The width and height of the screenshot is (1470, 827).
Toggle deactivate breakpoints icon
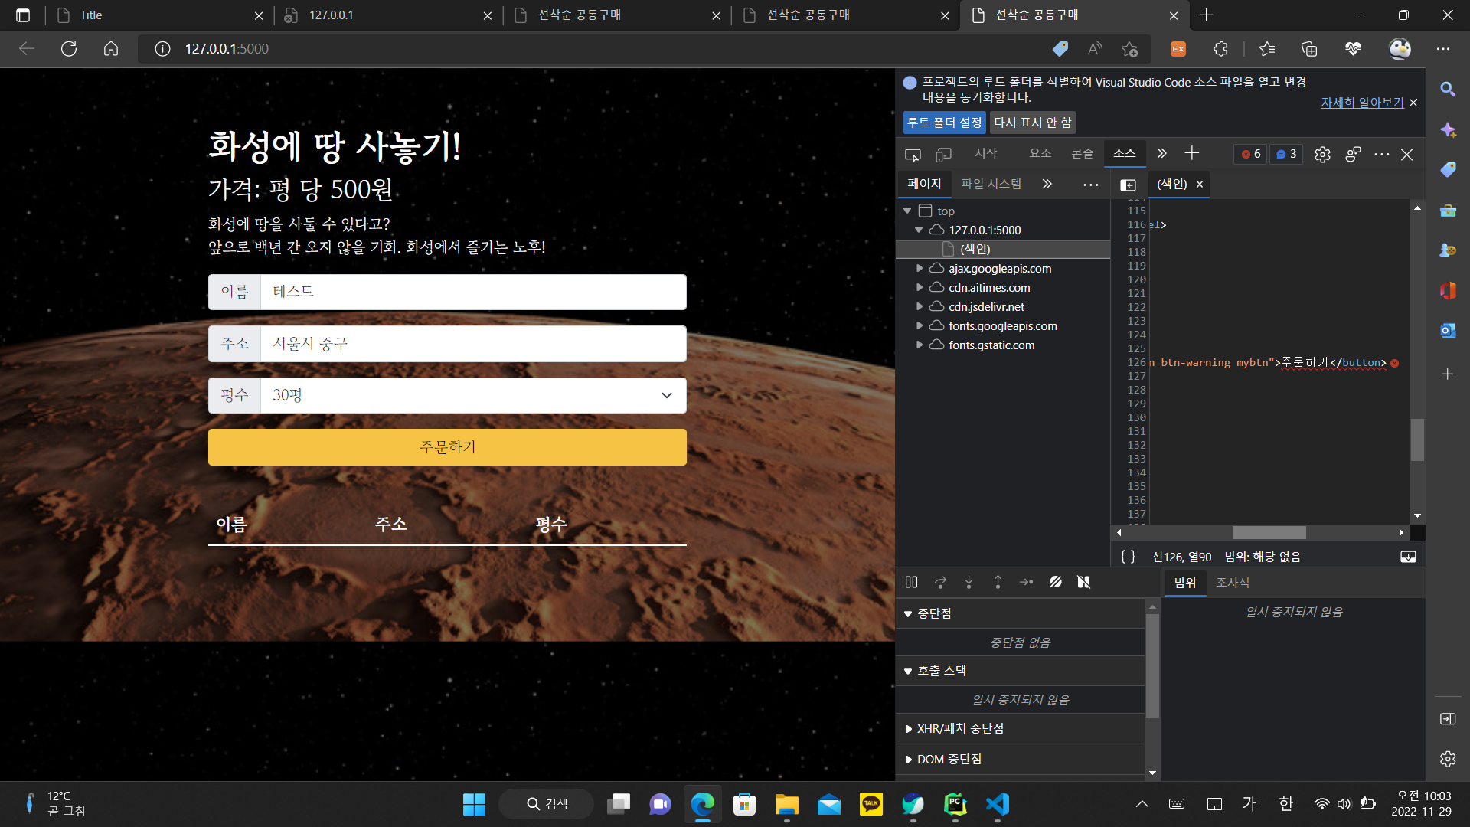pyautogui.click(x=1056, y=582)
